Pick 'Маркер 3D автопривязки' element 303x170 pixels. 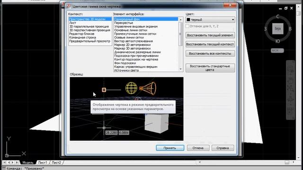coord(132,48)
